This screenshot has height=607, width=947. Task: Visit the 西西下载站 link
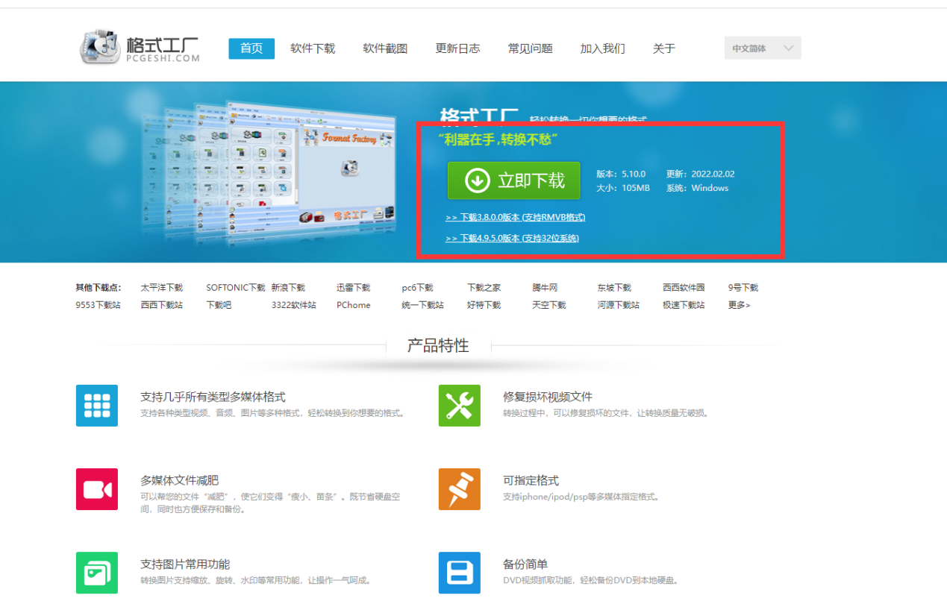[x=161, y=305]
